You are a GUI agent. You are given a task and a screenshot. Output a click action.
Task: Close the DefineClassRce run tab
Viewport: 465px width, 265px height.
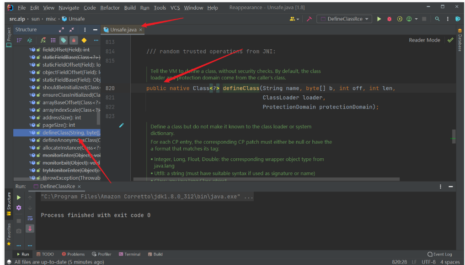pos(79,187)
